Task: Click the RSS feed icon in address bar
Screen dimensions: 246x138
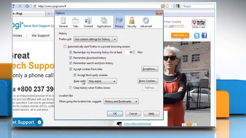Action: tap(163, 6)
